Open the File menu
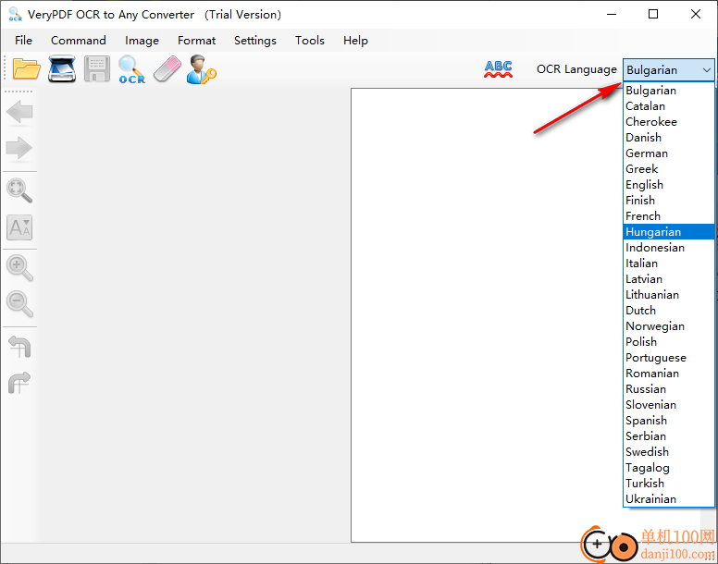Viewport: 718px width, 564px height. pyautogui.click(x=23, y=41)
